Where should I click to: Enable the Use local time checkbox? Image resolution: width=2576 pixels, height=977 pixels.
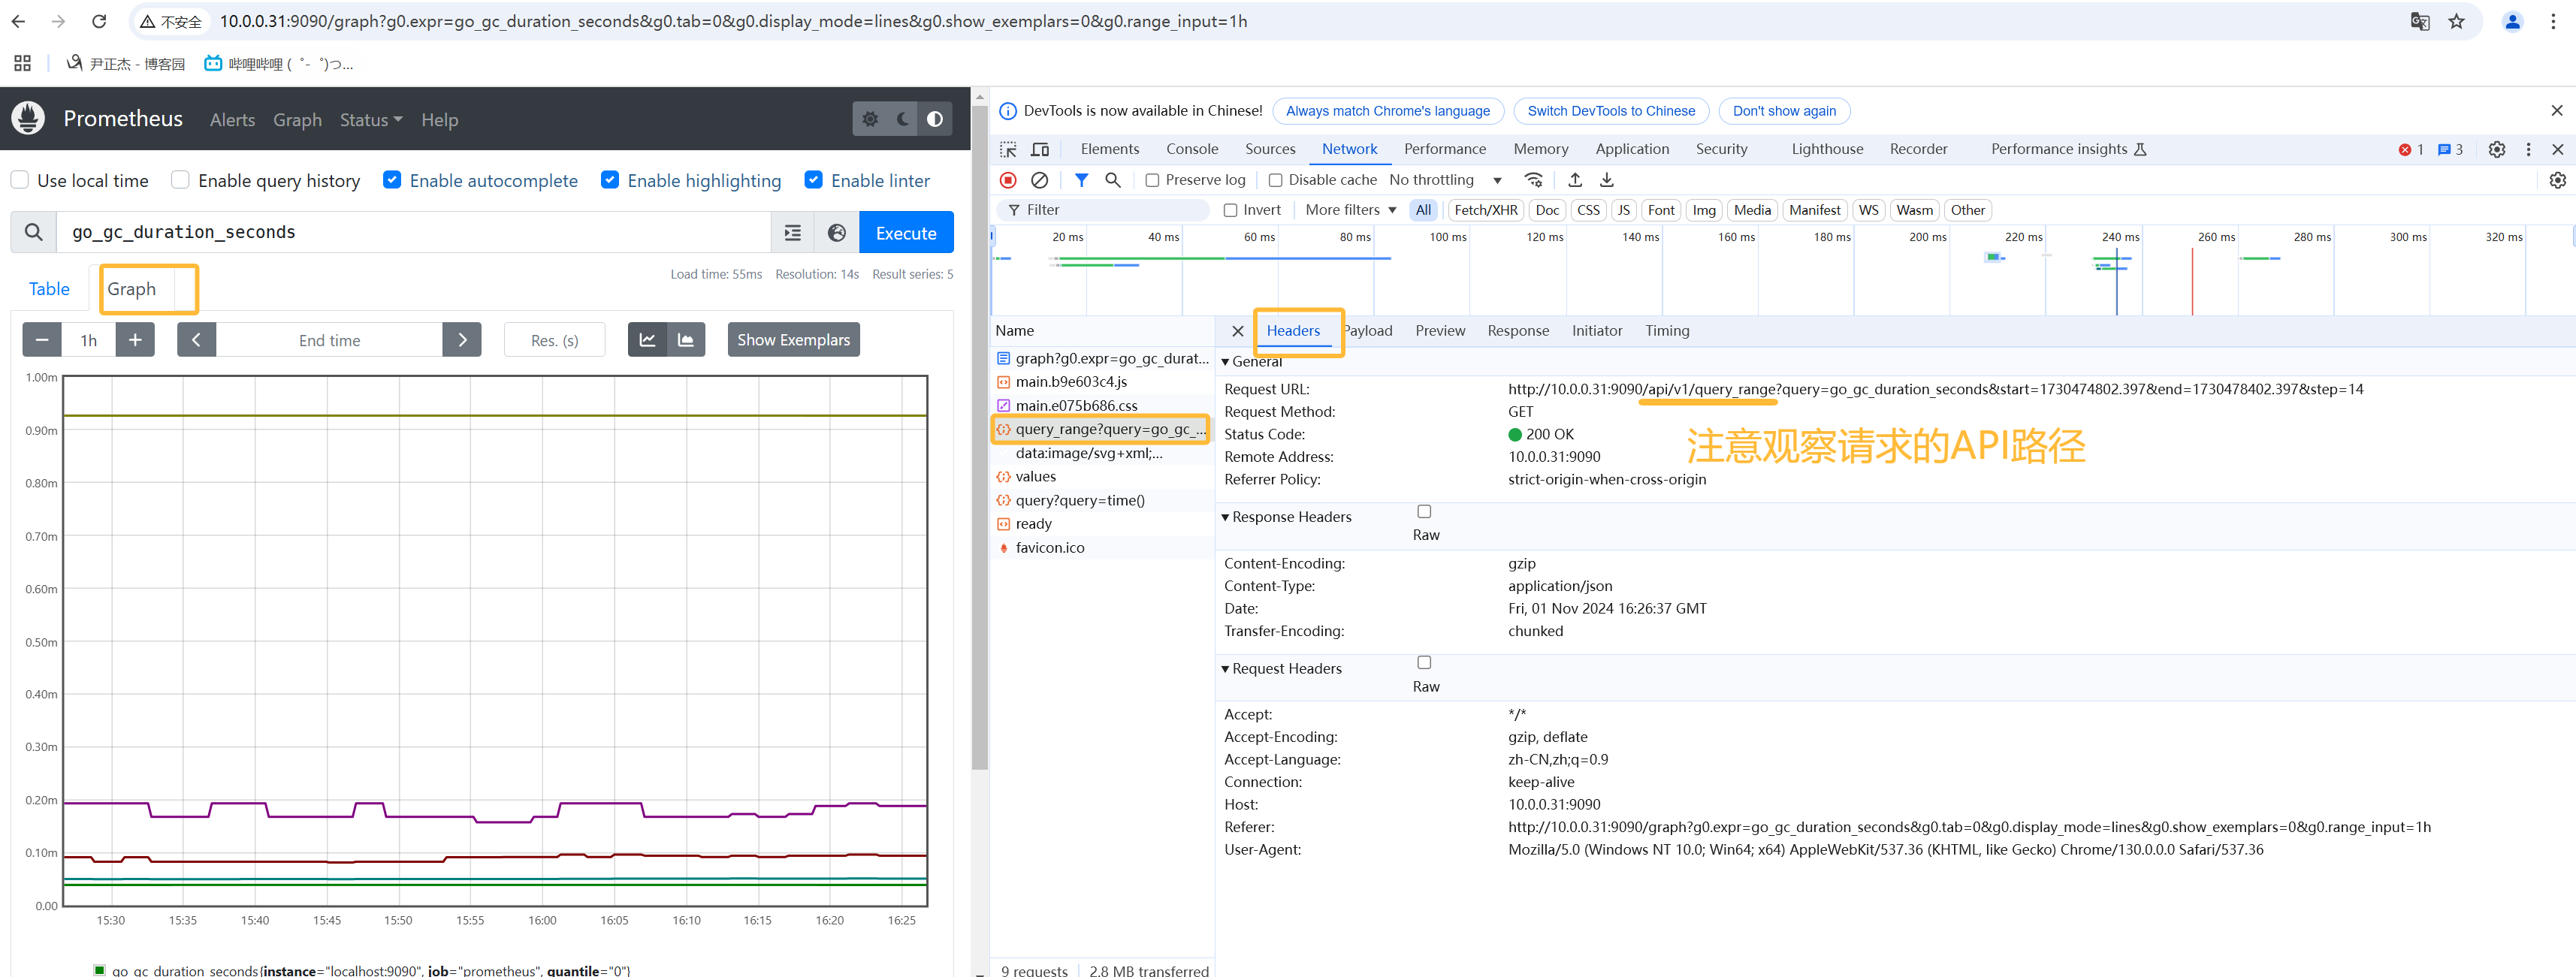click(x=20, y=180)
